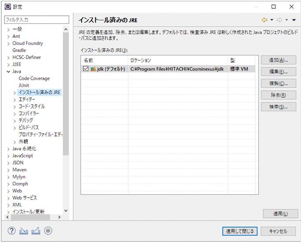Select プロパティ・ファイル・エディ tree item
Viewport: 302px width, 243px height.
click(41, 134)
